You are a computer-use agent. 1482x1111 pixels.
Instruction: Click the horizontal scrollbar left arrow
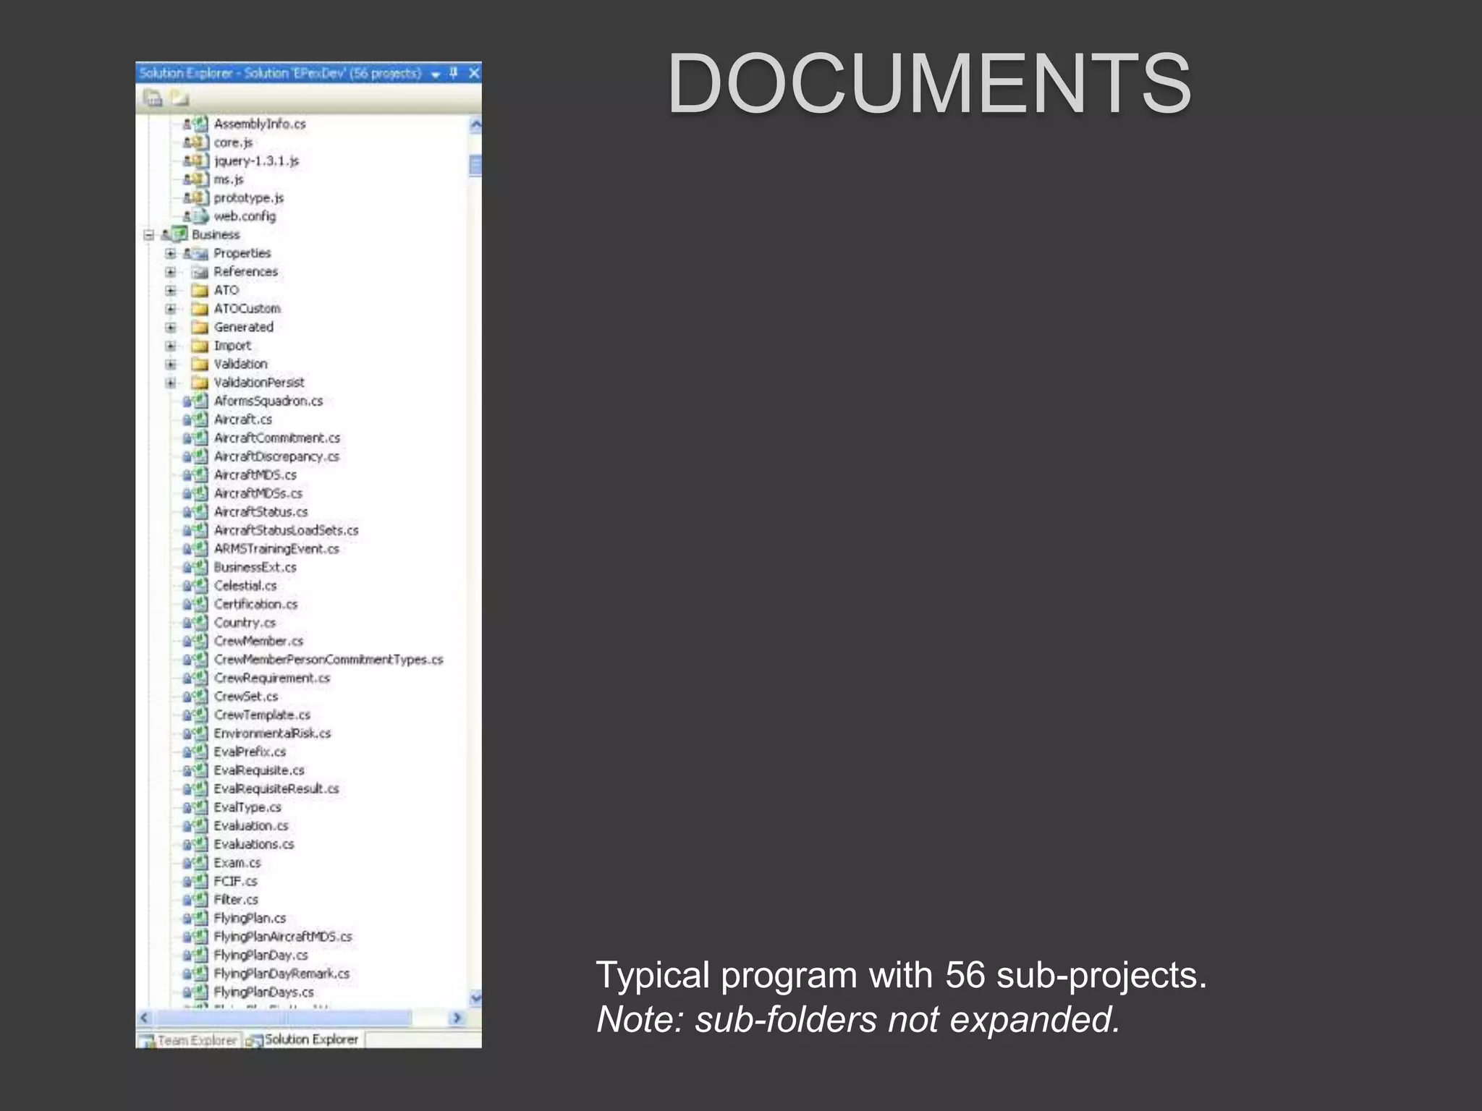pos(145,1018)
